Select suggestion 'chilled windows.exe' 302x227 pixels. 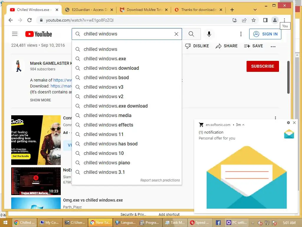click(x=127, y=59)
